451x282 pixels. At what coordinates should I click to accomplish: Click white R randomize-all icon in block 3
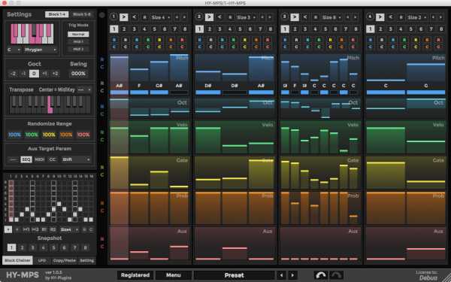(x=296, y=40)
